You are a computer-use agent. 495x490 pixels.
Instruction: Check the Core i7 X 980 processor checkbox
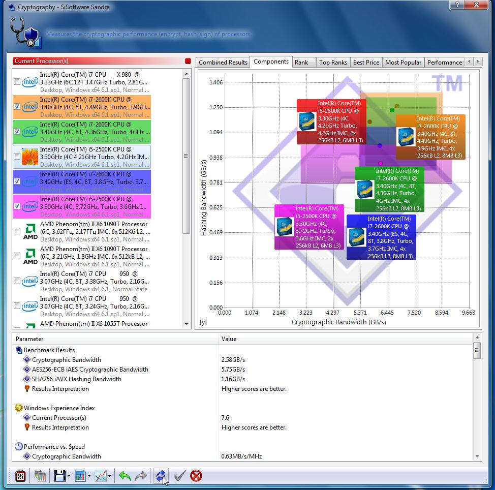pos(17,82)
